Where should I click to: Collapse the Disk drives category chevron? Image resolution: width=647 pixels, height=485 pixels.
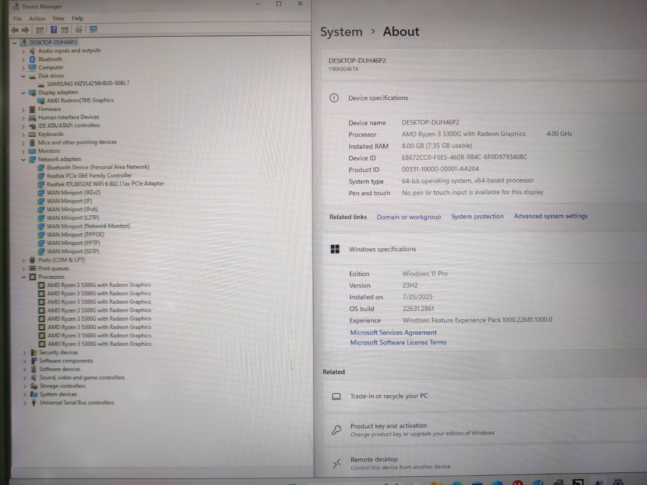(23, 76)
